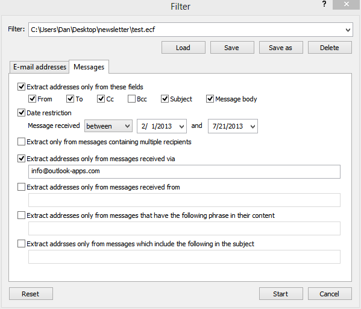
Task: Enable 'messages received from' filter checkbox
Action: click(22, 186)
